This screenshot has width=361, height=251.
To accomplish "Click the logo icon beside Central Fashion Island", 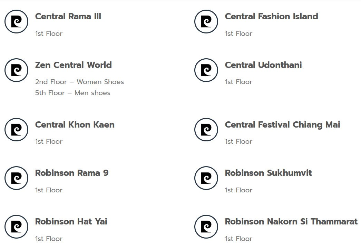I will [x=206, y=22].
